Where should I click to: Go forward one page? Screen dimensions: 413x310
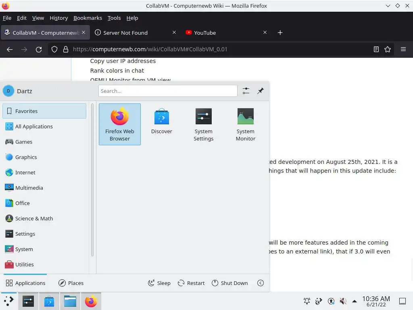[x=24, y=49]
